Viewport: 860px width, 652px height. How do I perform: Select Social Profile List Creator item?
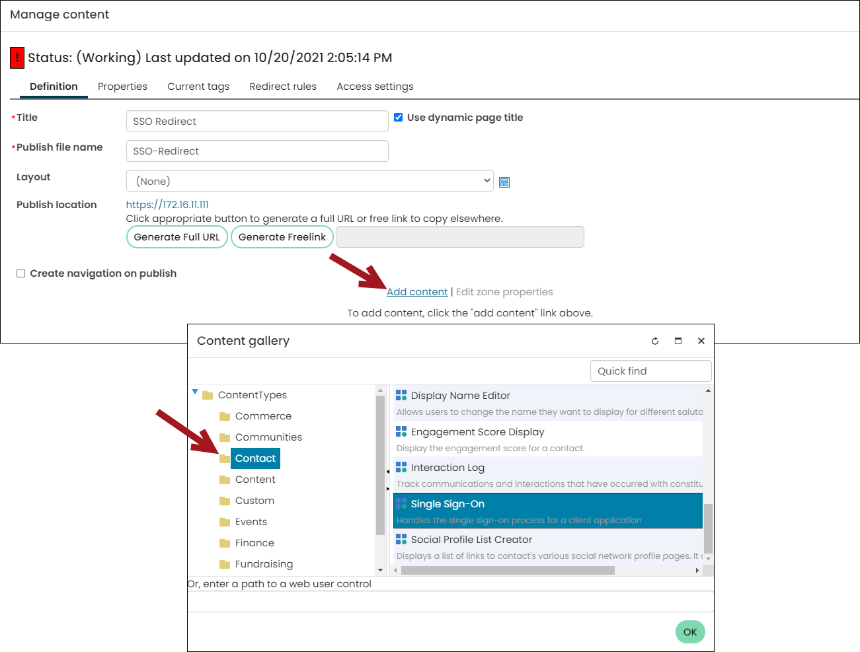548,547
